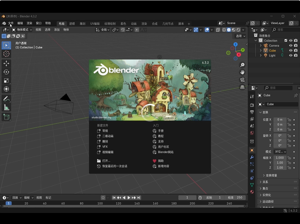
Task: Select the Box Select tool in toolbar
Action: pos(6,46)
